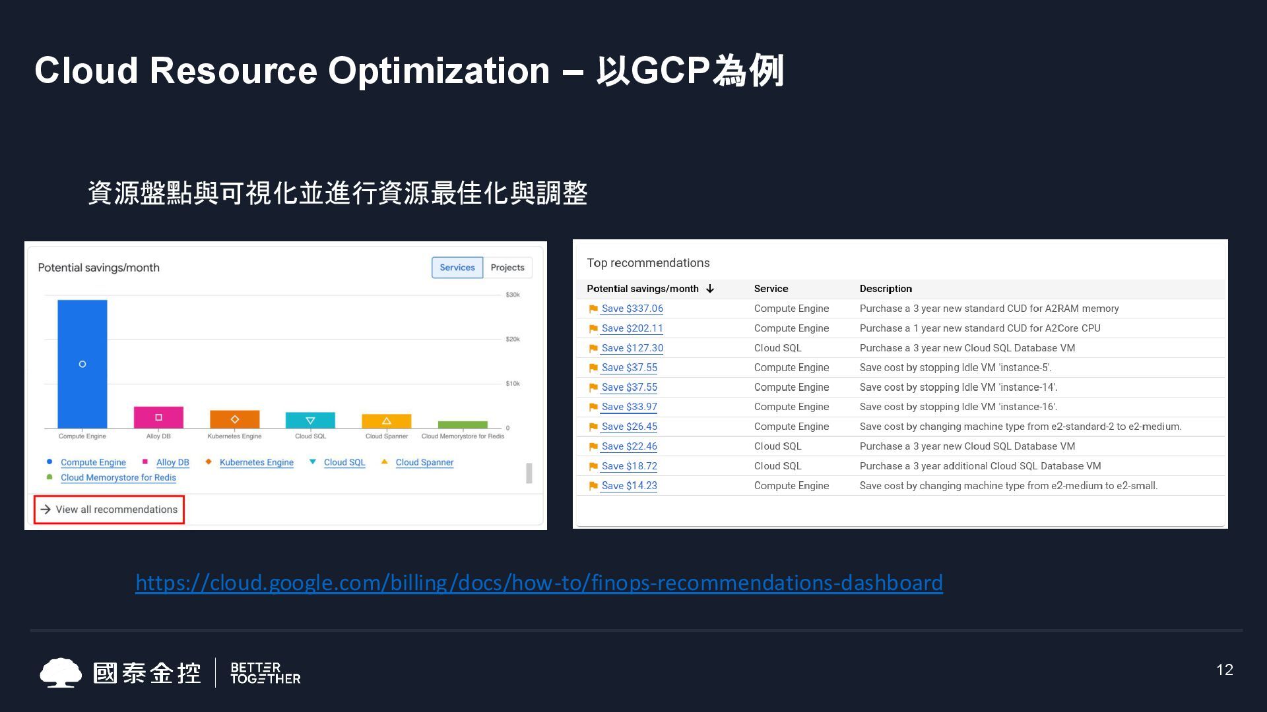Click the Alloy DB legend link
Image resolution: width=1267 pixels, height=712 pixels.
coord(173,462)
